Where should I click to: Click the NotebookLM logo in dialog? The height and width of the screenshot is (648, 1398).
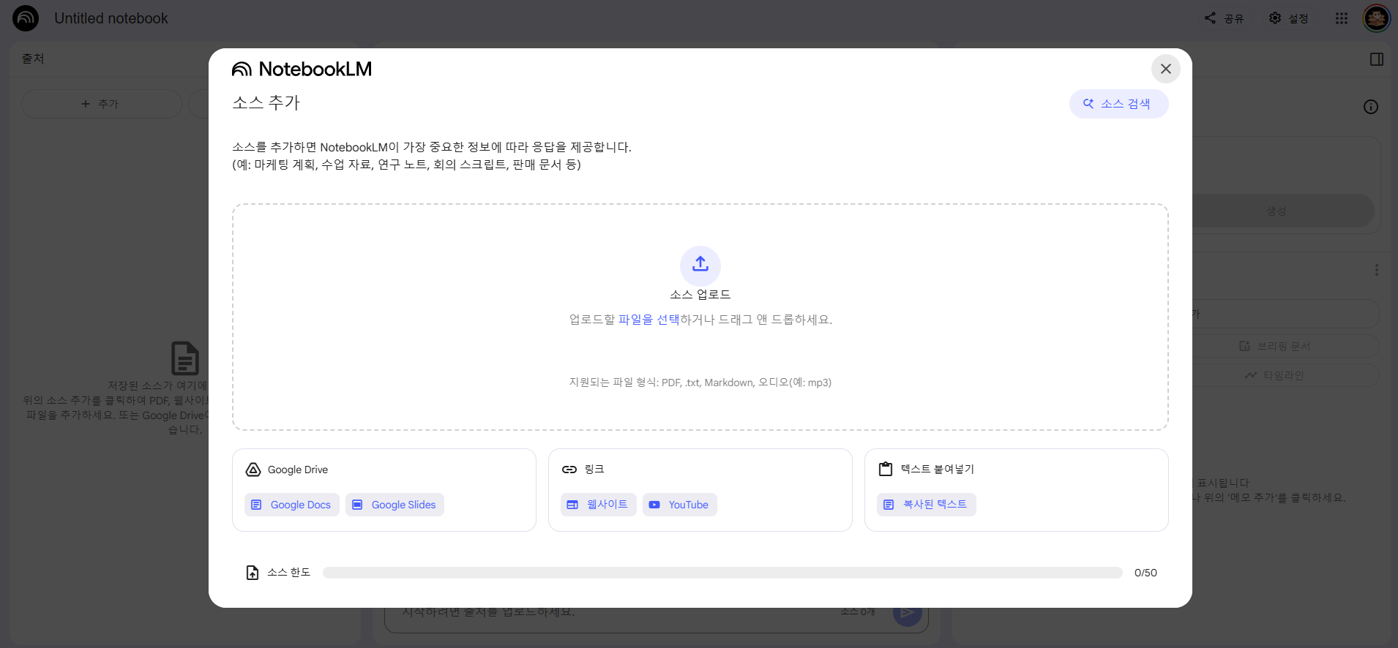(x=302, y=69)
